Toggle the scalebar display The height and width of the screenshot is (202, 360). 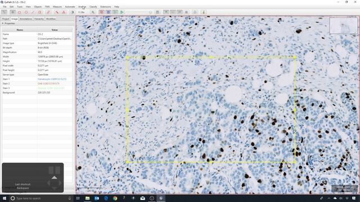coord(179,12)
